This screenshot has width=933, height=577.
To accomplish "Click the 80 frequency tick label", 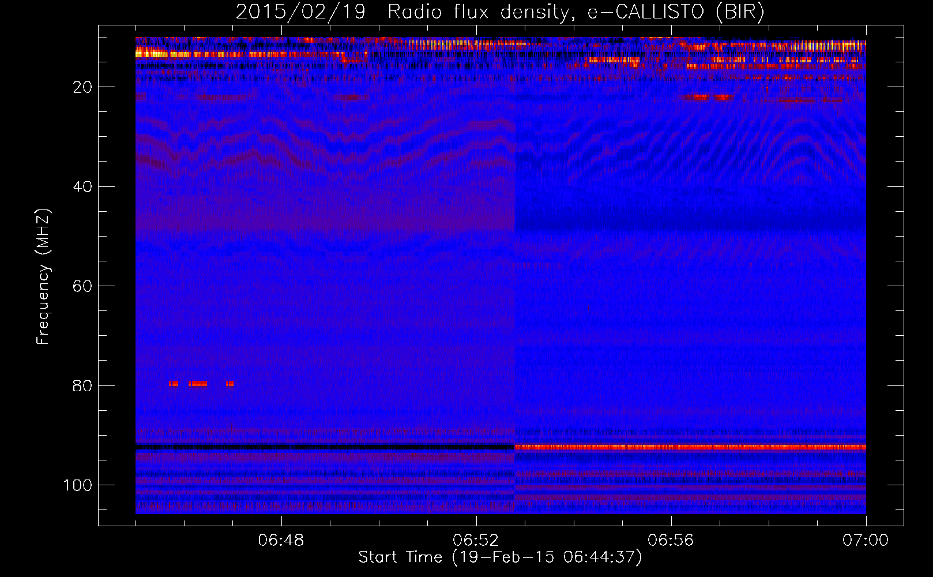I will coord(82,385).
